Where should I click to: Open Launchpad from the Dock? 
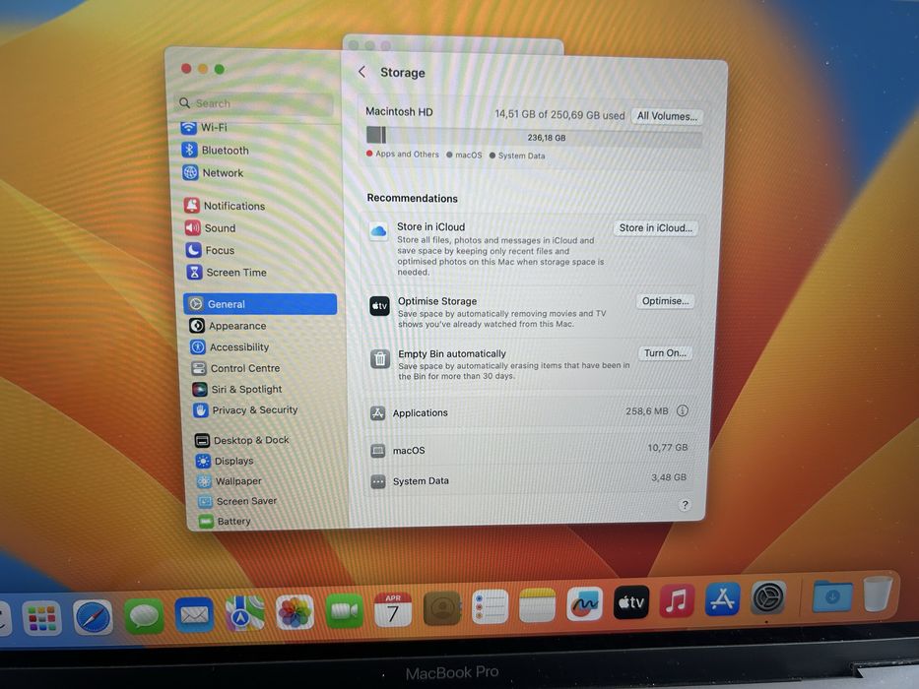tap(41, 617)
